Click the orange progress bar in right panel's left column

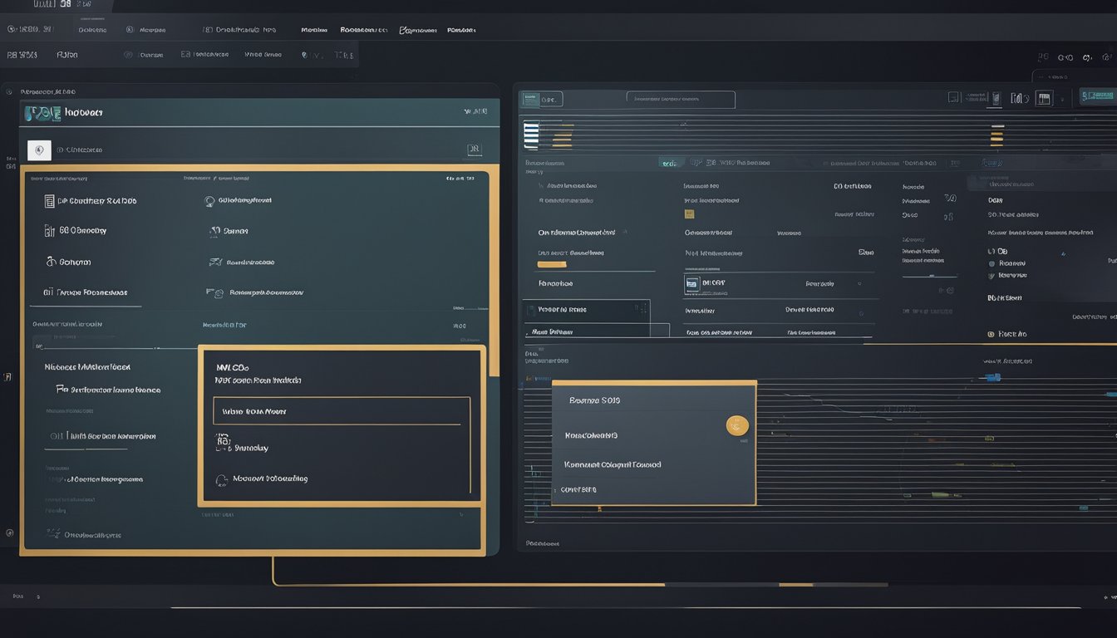pos(552,265)
